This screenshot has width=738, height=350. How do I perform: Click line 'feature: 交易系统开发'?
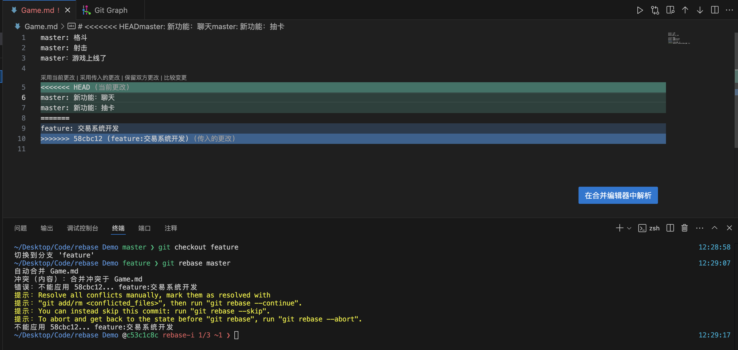tap(353, 128)
